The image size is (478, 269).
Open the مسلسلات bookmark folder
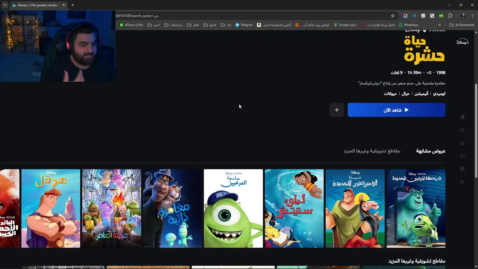pos(173,25)
